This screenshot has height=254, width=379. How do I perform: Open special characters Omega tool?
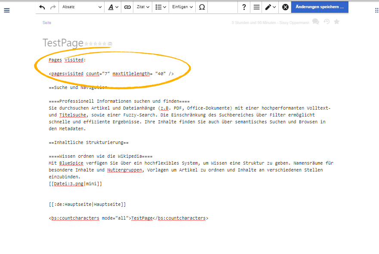click(x=202, y=7)
